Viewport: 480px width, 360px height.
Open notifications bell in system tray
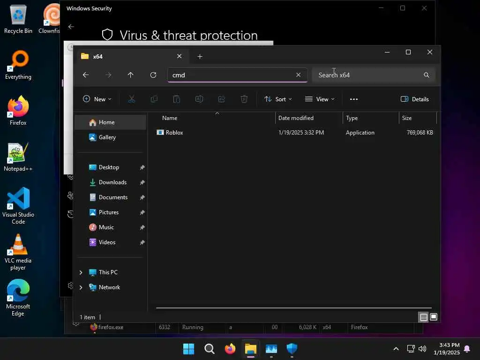467,349
